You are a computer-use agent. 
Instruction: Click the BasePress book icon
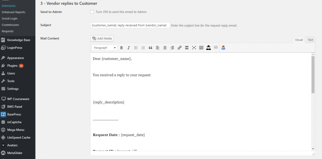click(x=3, y=114)
